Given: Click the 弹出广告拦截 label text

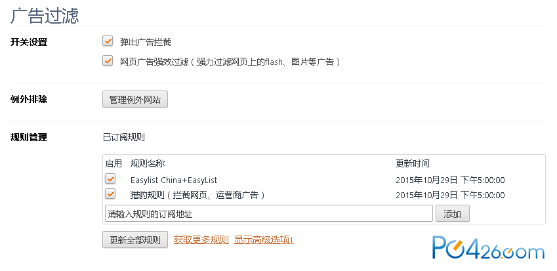Looking at the screenshot, I should (146, 42).
